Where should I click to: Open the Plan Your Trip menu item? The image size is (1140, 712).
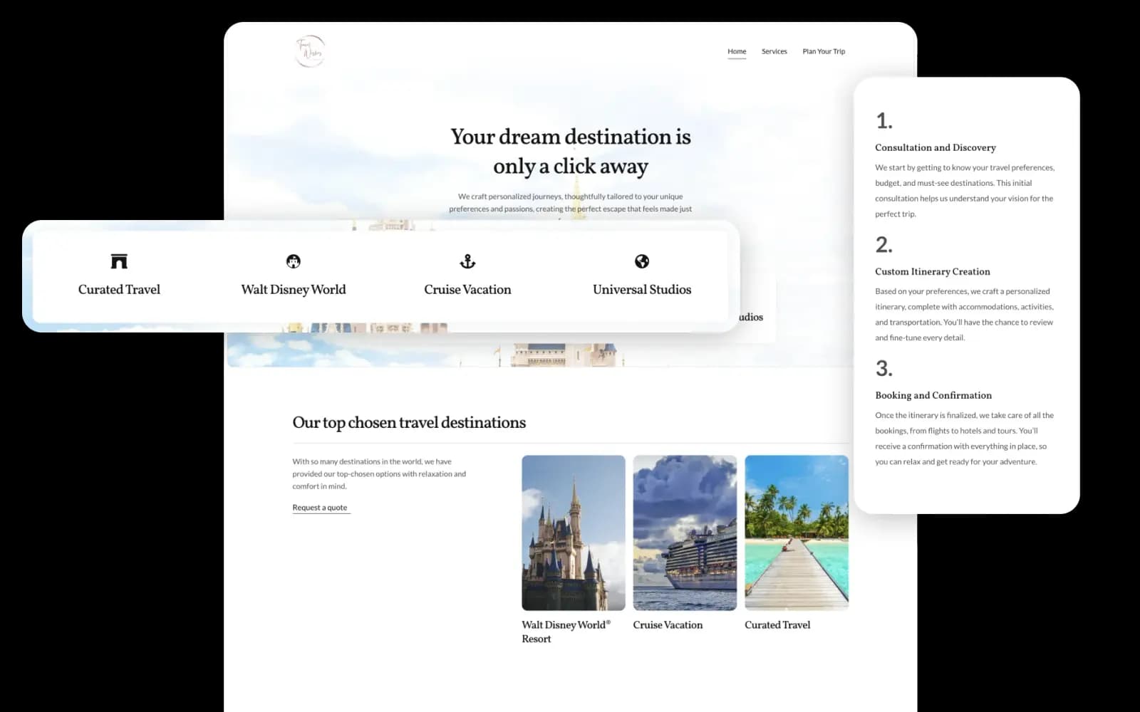tap(824, 51)
